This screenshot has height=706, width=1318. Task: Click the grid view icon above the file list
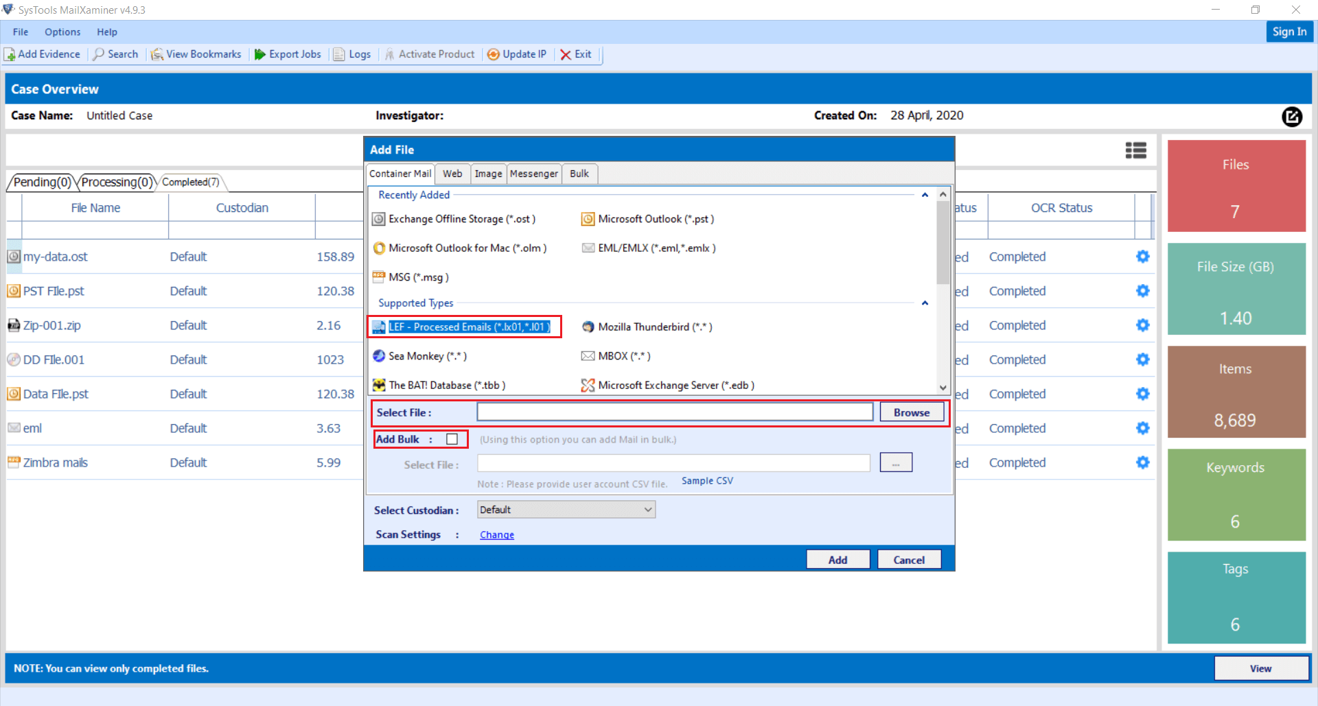pyautogui.click(x=1136, y=150)
